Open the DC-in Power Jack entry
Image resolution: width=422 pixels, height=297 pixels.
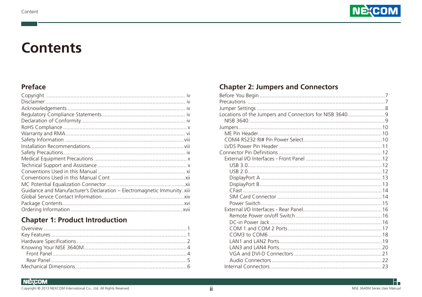click(309, 222)
